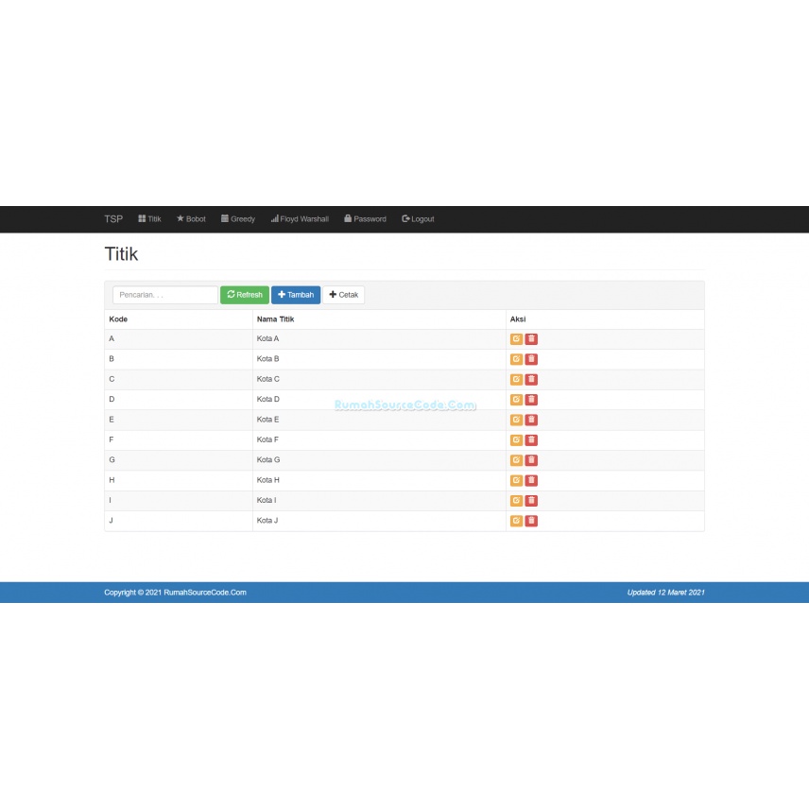Click the TSP brand link
The height and width of the screenshot is (809, 809).
point(113,218)
